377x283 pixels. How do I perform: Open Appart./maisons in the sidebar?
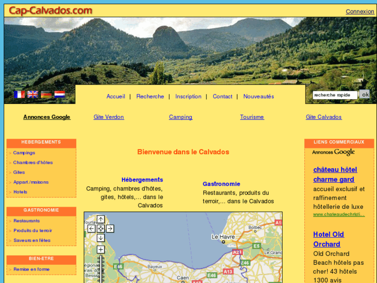point(31,182)
